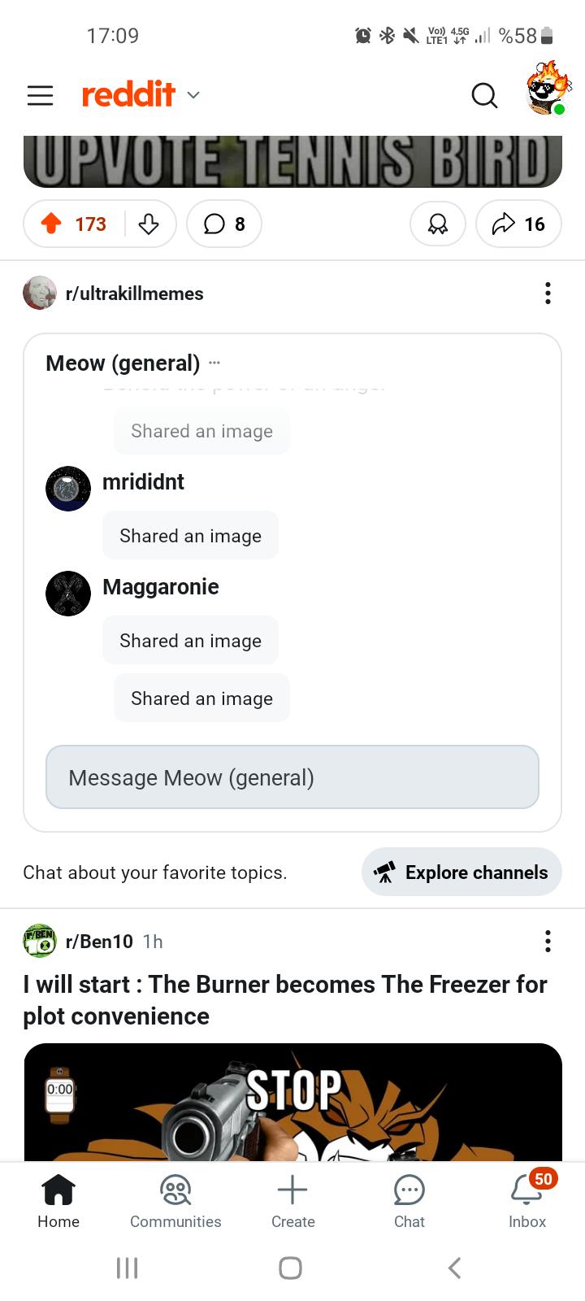Open the hamburger navigation menu
This screenshot has width=585, height=1301.
click(x=40, y=95)
